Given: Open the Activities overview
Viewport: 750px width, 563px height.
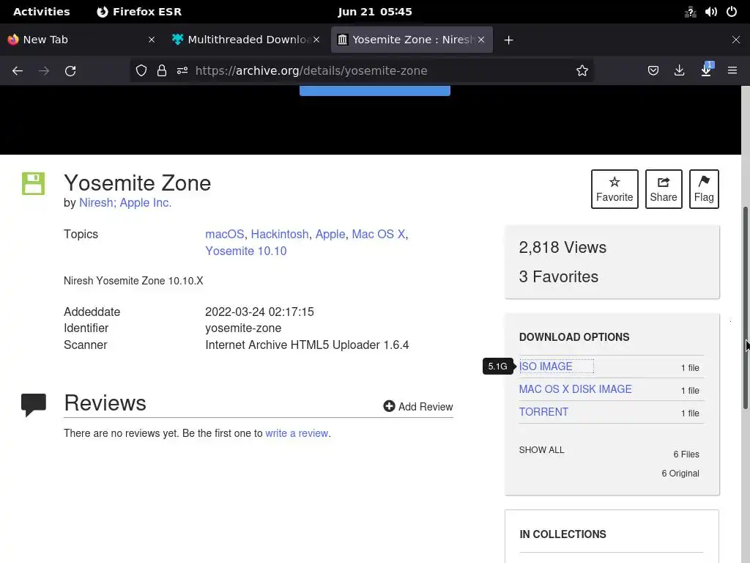Looking at the screenshot, I should [x=41, y=12].
